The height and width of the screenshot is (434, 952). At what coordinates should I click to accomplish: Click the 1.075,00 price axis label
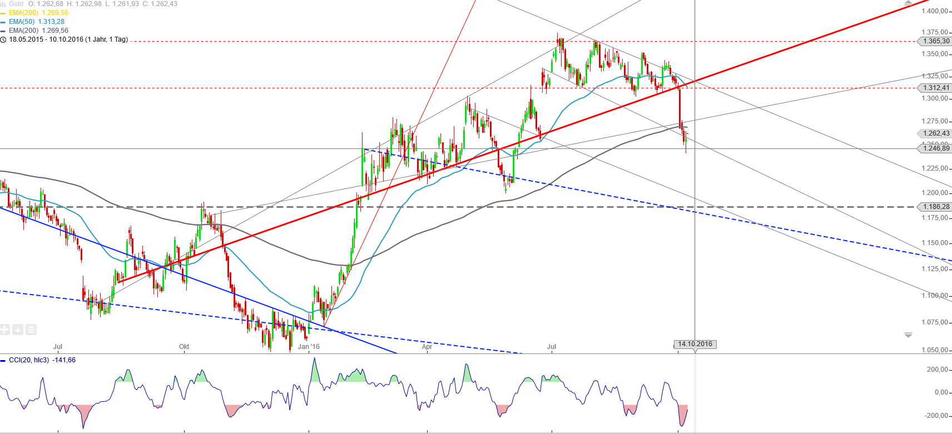(935, 322)
